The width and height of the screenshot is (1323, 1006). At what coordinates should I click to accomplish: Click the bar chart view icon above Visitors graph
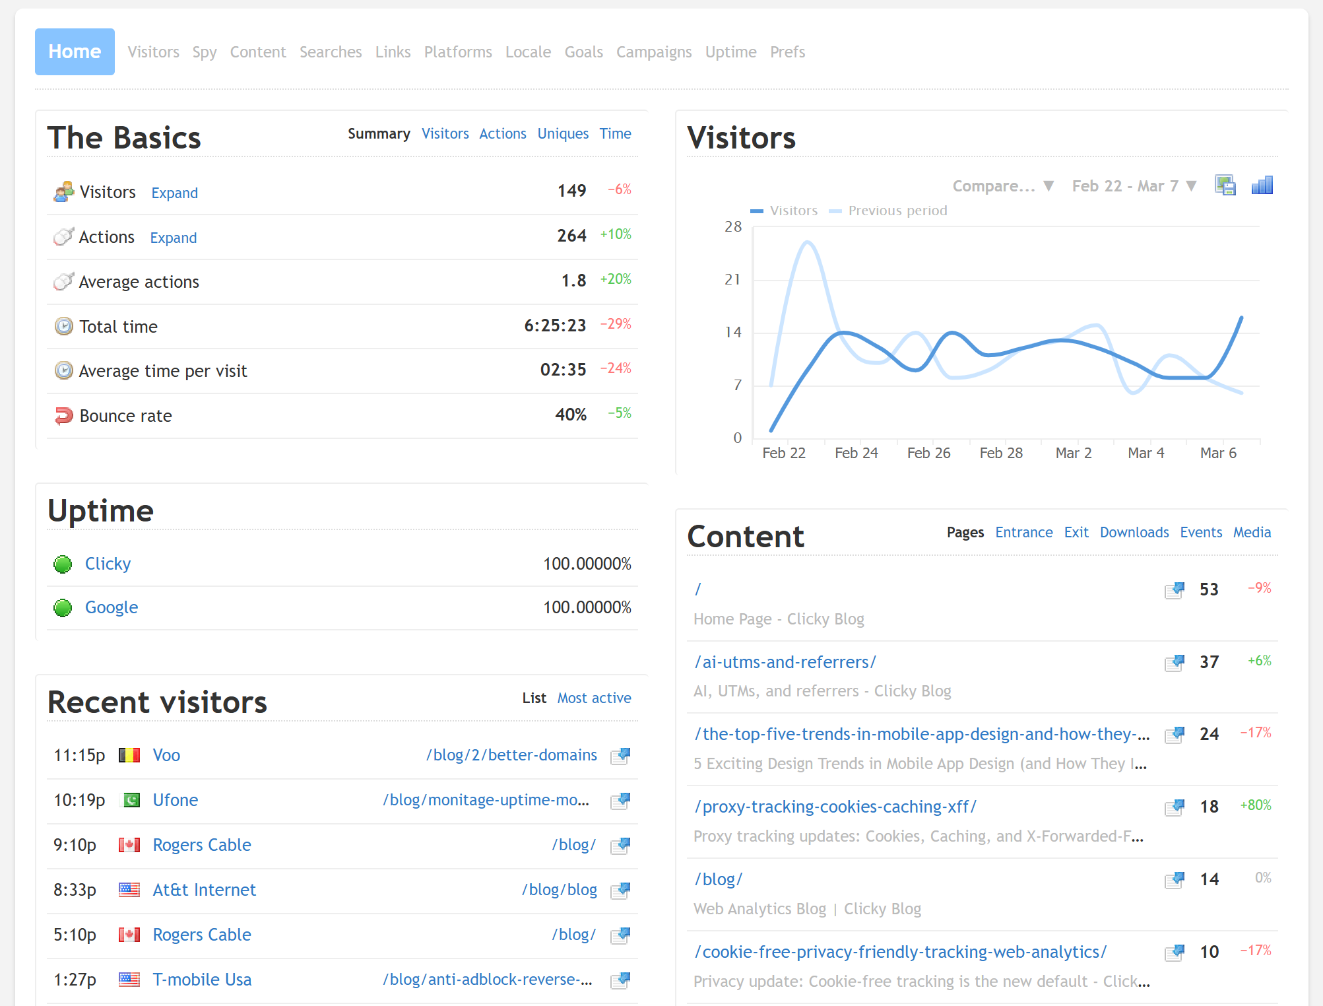(1261, 185)
